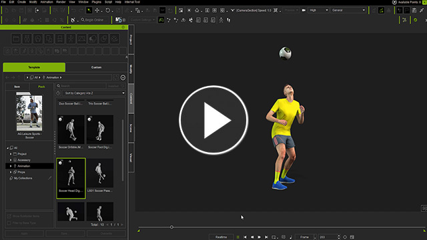Click the Animation figure content category icon

pos(71,39)
